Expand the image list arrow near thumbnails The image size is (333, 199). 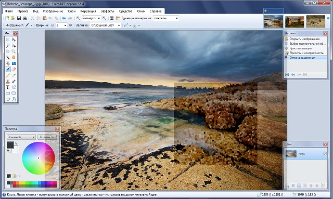(328, 19)
